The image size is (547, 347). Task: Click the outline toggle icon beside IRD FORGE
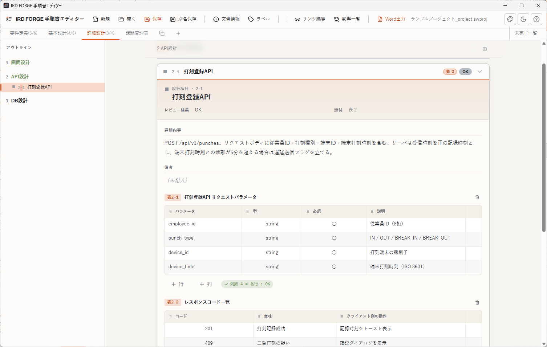(x=9, y=19)
